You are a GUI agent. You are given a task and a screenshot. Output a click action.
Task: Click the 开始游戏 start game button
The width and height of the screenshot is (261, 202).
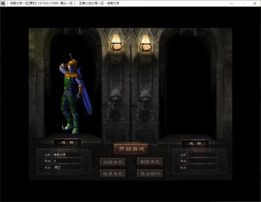131,149
